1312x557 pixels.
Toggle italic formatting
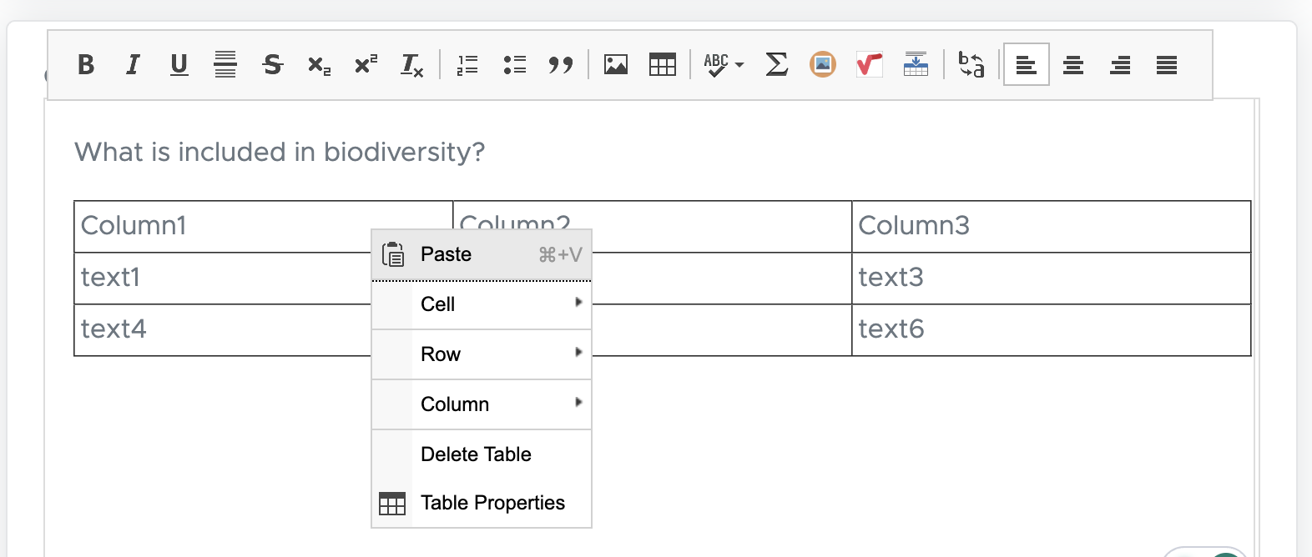pyautogui.click(x=132, y=64)
